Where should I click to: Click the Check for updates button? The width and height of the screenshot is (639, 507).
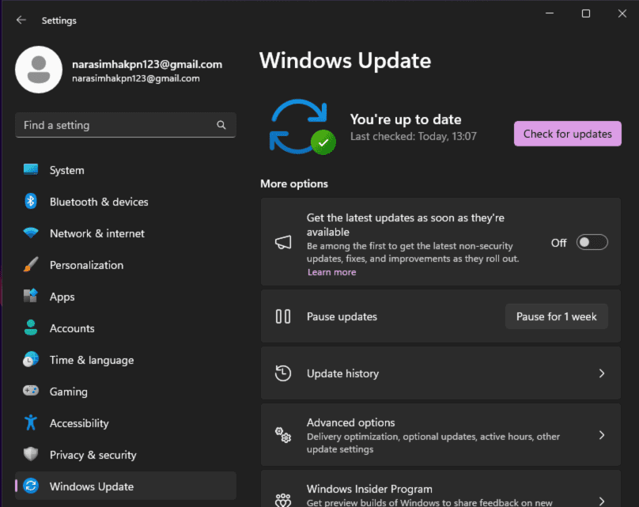[567, 134]
